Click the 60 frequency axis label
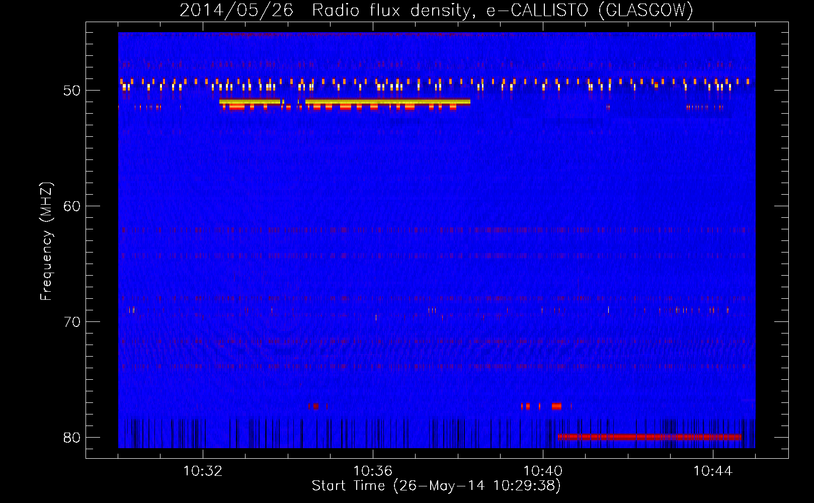The image size is (814, 503). click(x=72, y=206)
